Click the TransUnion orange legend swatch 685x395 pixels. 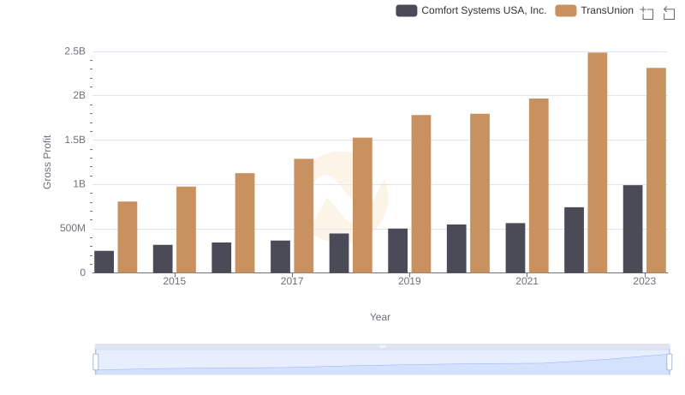coord(566,10)
